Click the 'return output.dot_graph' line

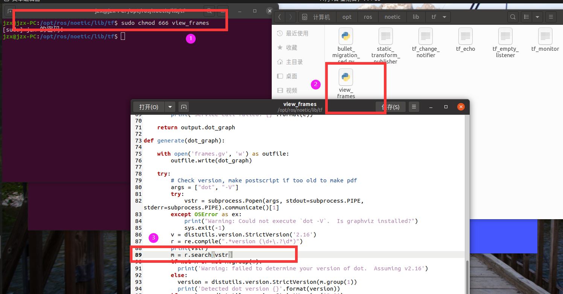[196, 127]
